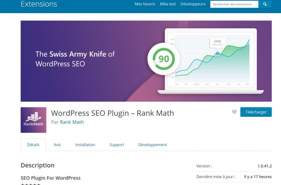281x185 pixels.
Task: Switch to the Installation tab
Action: pos(85,145)
